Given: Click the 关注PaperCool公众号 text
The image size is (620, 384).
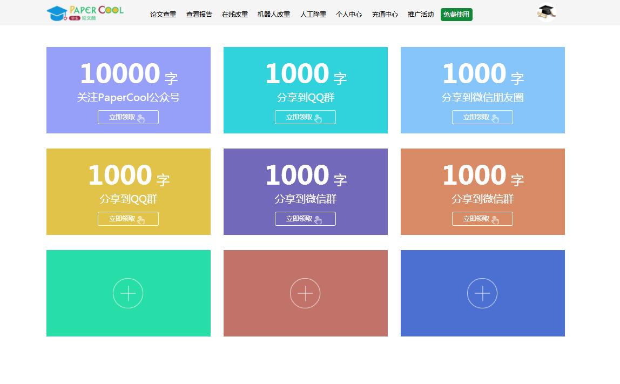Looking at the screenshot, I should pos(128,97).
